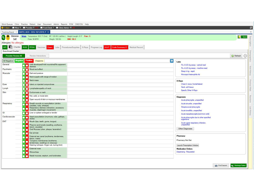Mark 'Rhinorrhea' as negative
This screenshot has height=191, width=254.
click(23, 152)
